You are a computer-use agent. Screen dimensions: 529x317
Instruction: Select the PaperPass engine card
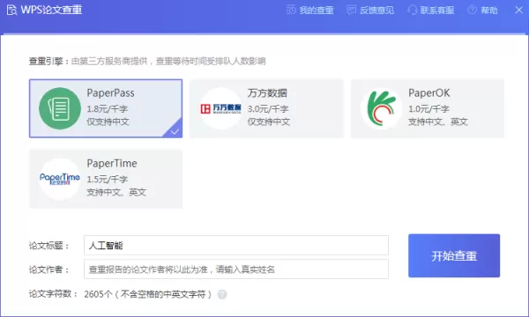tap(106, 108)
